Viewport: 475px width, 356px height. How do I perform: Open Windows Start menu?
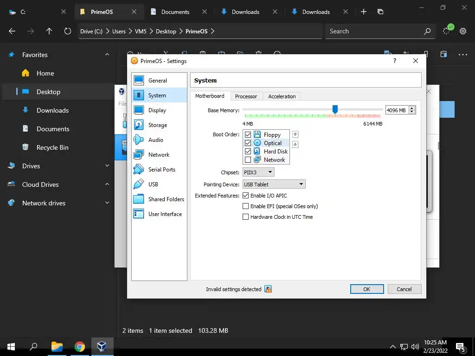tap(11, 346)
